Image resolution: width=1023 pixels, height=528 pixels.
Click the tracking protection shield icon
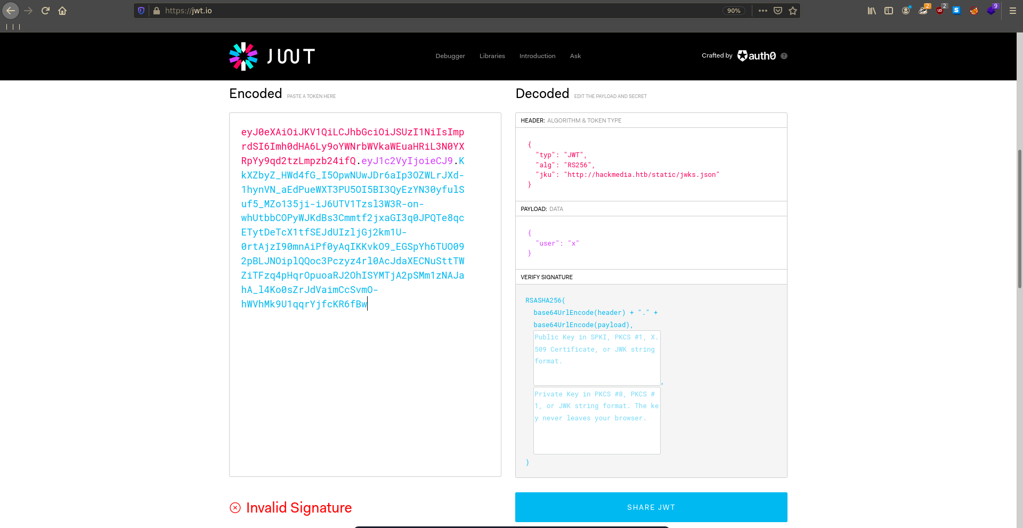point(141,11)
